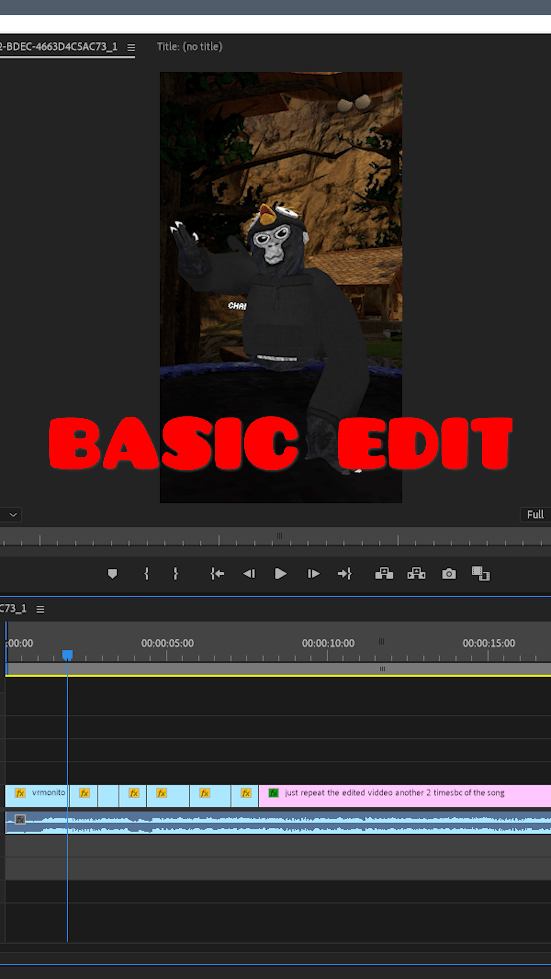Step forward one frame
This screenshot has width=551, height=979.
[x=313, y=574]
